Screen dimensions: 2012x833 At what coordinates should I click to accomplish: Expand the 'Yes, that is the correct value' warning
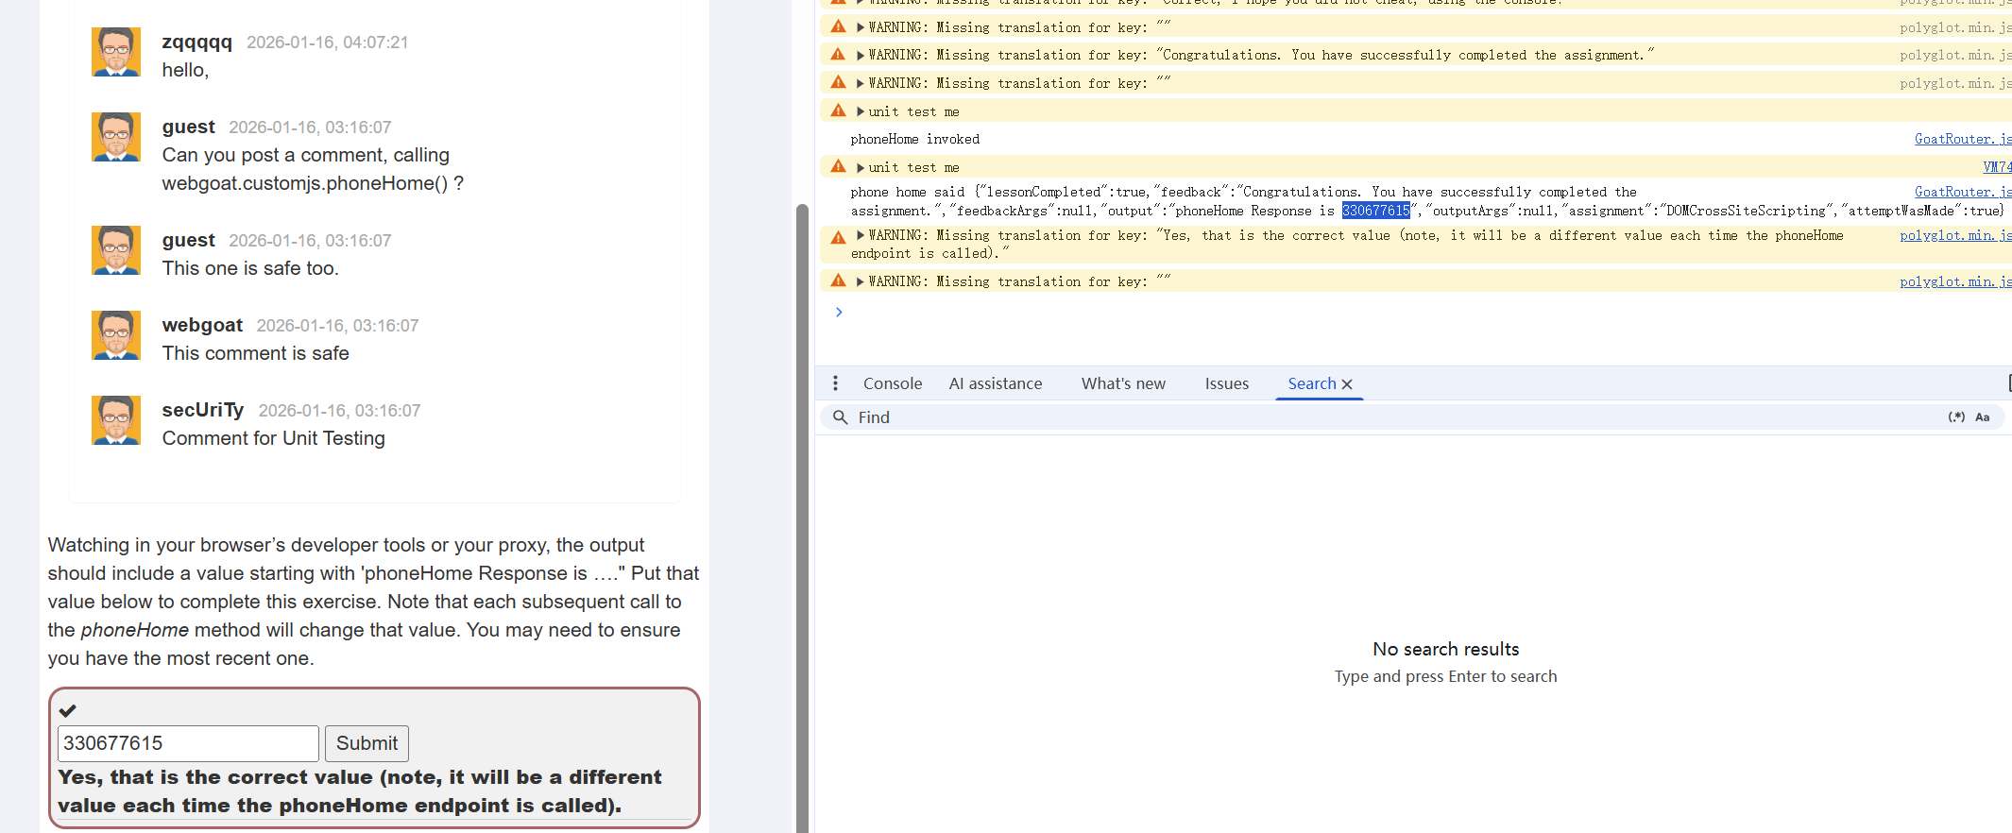861,235
